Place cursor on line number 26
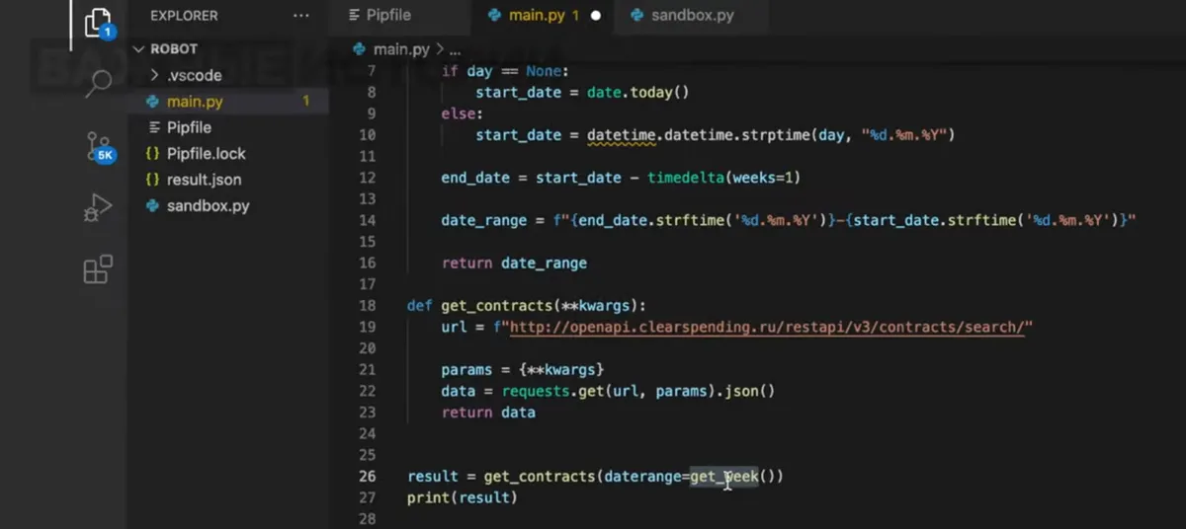The width and height of the screenshot is (1186, 529). point(367,477)
